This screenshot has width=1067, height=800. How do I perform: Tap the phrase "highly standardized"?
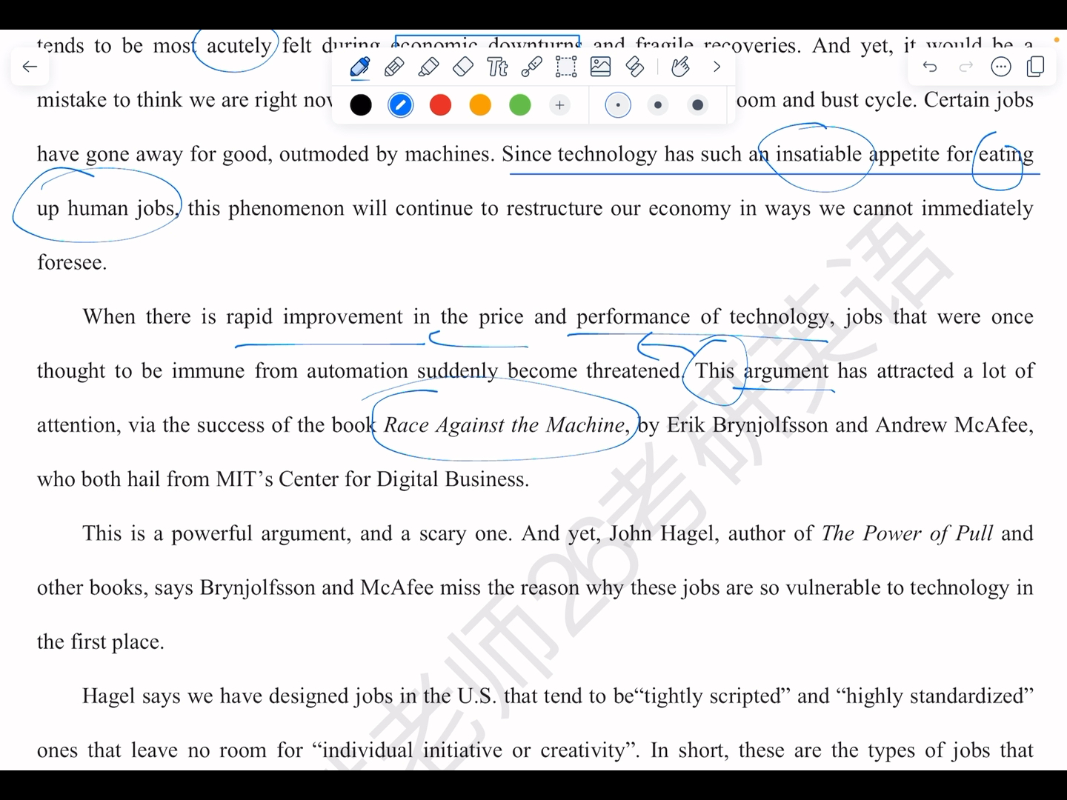coord(934,696)
